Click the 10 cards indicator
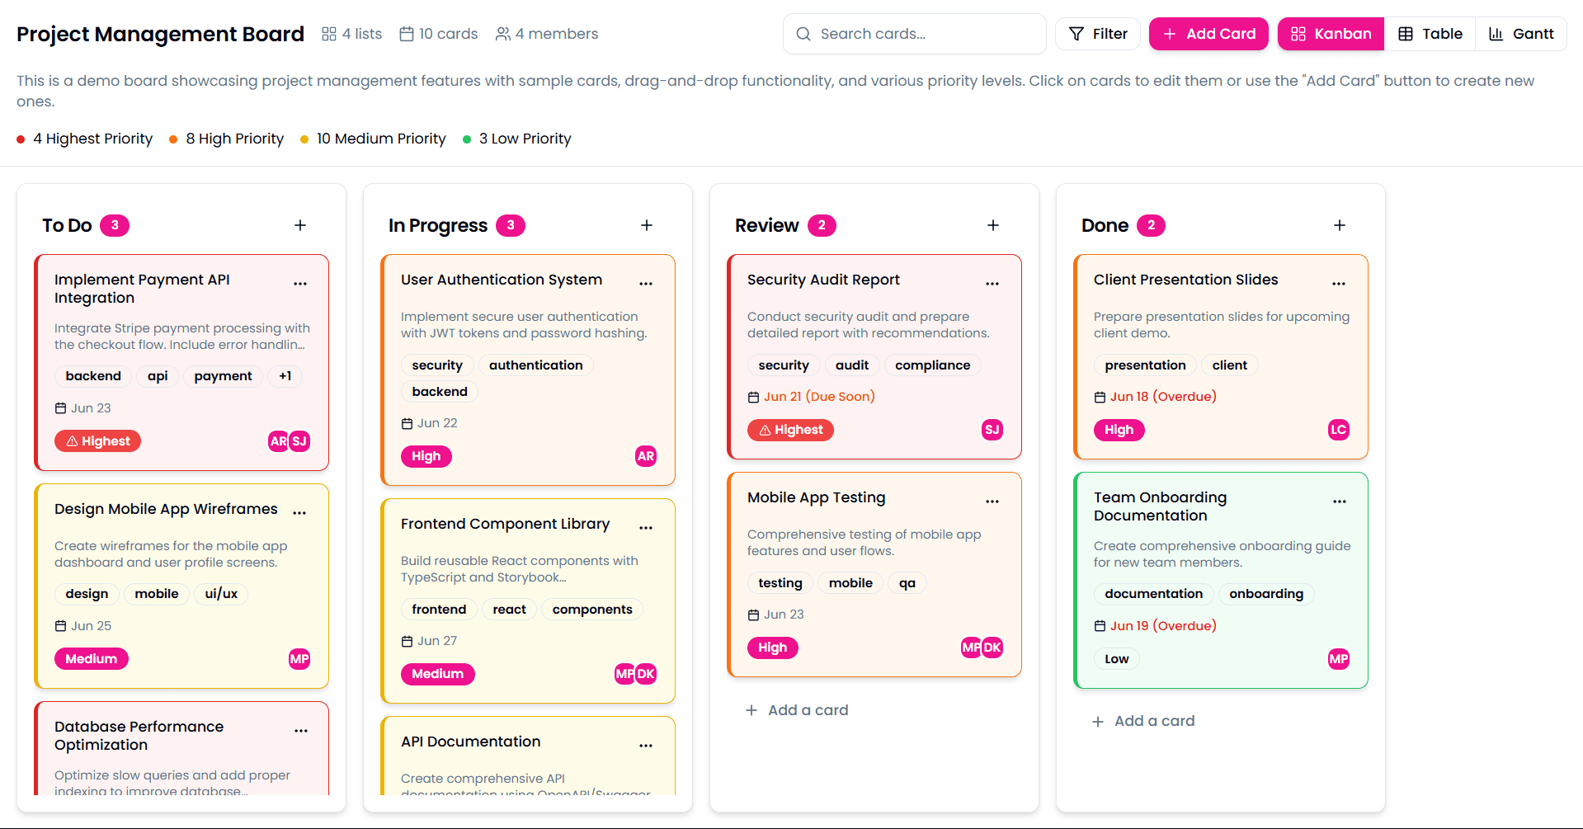This screenshot has width=1583, height=829. (x=439, y=34)
